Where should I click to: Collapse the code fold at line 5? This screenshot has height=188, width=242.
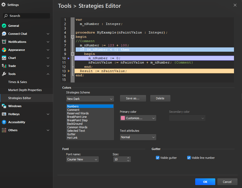(72, 37)
